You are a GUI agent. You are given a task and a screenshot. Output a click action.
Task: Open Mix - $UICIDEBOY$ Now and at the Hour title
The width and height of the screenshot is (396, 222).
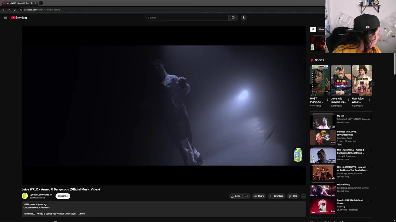click(x=352, y=169)
